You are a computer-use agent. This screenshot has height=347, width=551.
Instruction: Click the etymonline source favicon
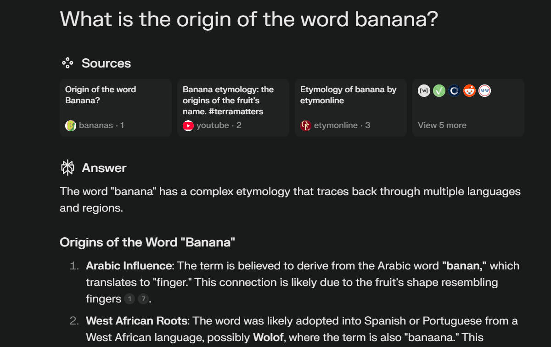[x=306, y=125]
